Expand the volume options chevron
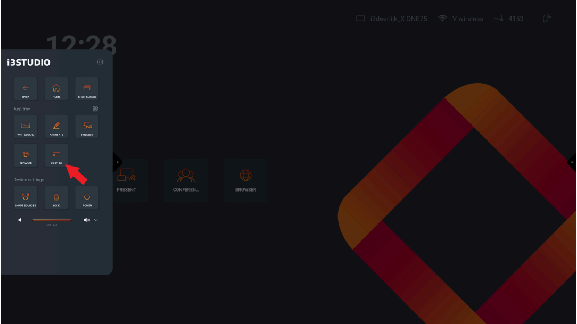This screenshot has height=324, width=577. pyautogui.click(x=96, y=220)
